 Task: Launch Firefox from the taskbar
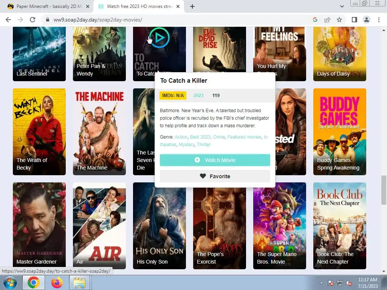click(x=57, y=282)
